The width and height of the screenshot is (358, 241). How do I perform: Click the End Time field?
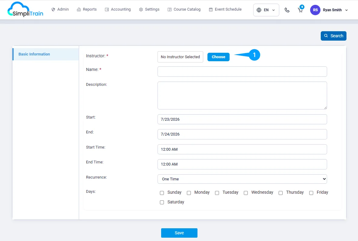(x=242, y=164)
